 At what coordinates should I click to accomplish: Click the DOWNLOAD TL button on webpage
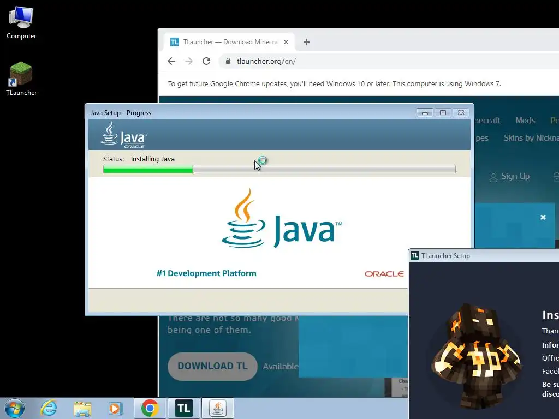[212, 366]
